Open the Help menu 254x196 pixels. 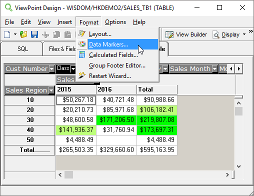tap(139, 22)
